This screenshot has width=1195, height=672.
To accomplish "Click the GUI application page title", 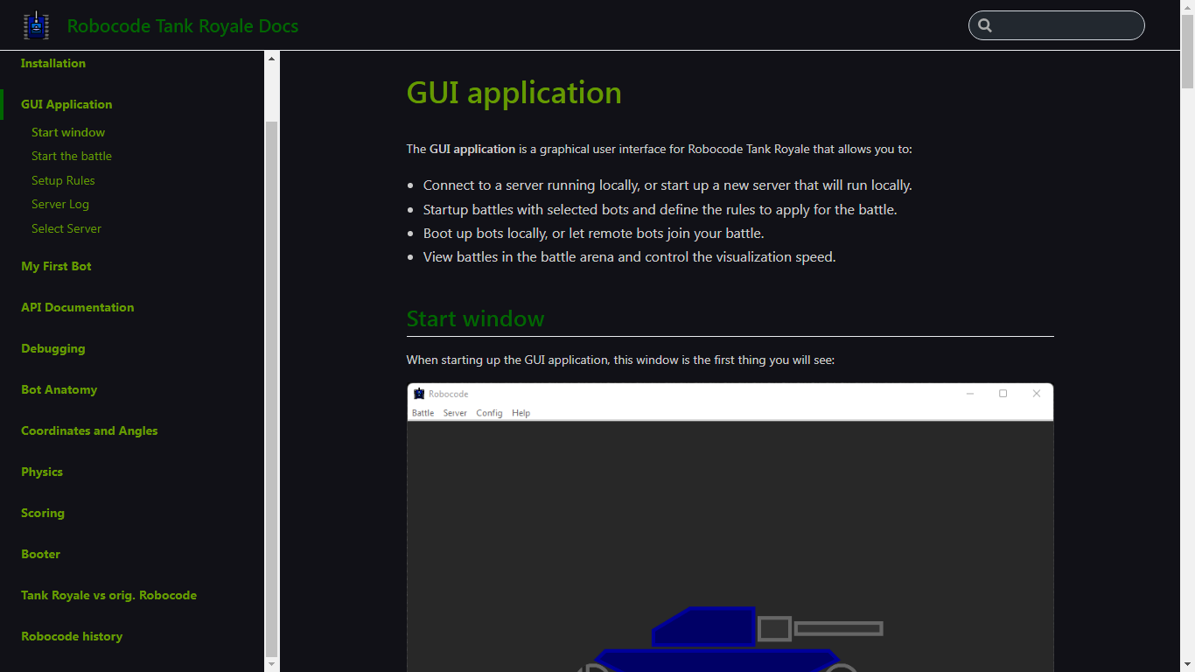I will click(x=514, y=93).
